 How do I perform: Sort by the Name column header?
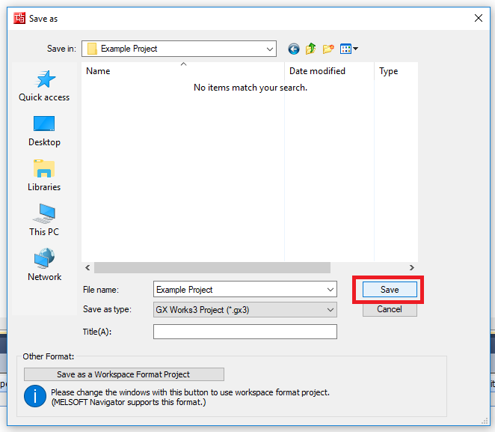coord(98,71)
